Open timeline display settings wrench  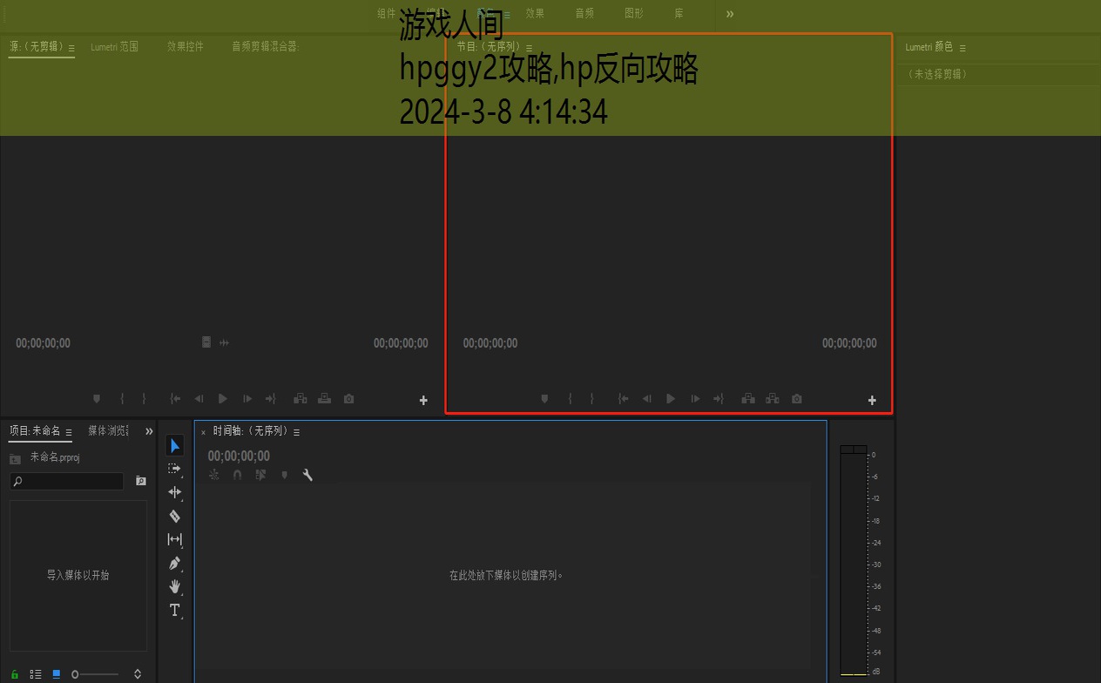click(307, 475)
